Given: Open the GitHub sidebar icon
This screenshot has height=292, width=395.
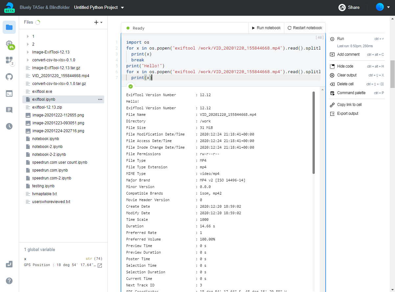Looking at the screenshot, I should coord(9,77).
